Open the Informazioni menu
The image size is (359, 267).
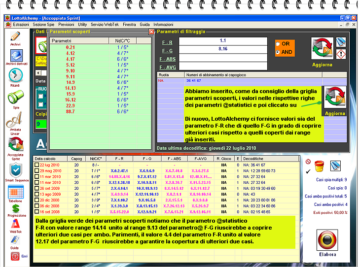point(163,25)
